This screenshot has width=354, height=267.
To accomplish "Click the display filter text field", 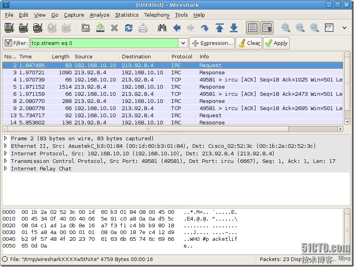I will point(104,43).
